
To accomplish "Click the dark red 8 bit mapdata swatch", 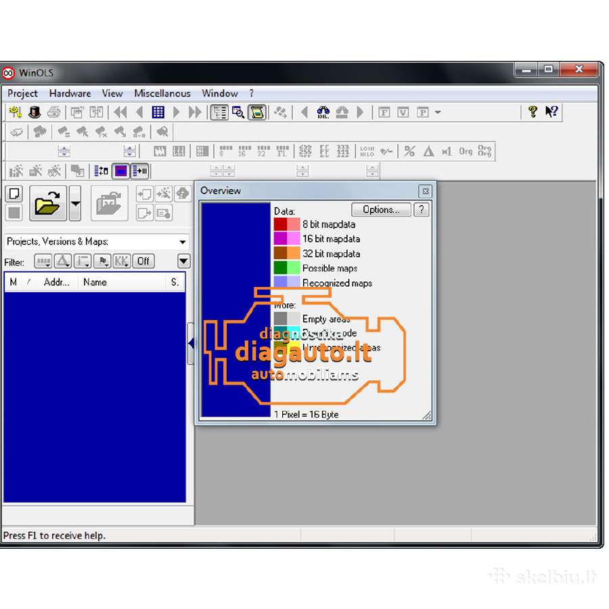I will pos(280,225).
